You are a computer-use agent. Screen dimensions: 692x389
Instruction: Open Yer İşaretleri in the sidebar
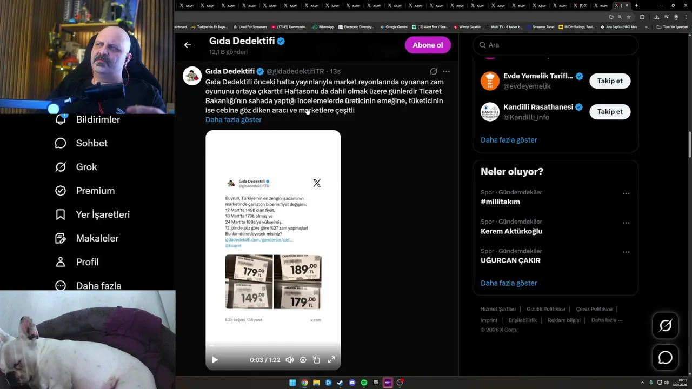[x=92, y=214]
